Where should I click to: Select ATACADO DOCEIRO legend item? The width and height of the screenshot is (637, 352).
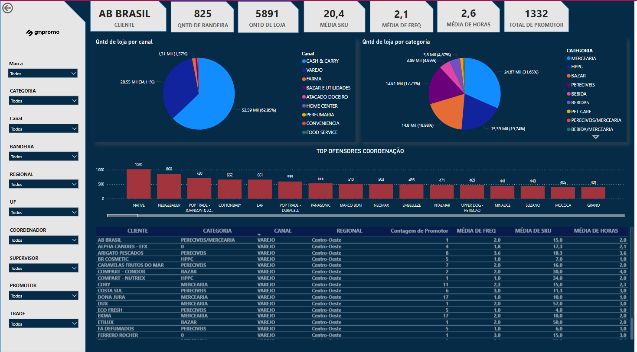(x=325, y=97)
